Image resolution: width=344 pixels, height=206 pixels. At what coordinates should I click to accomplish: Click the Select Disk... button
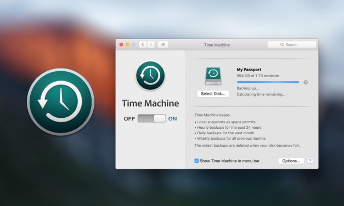point(213,94)
